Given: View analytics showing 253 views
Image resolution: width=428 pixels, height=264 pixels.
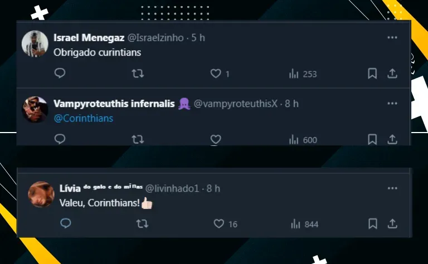Looking at the screenshot, I should [x=303, y=74].
